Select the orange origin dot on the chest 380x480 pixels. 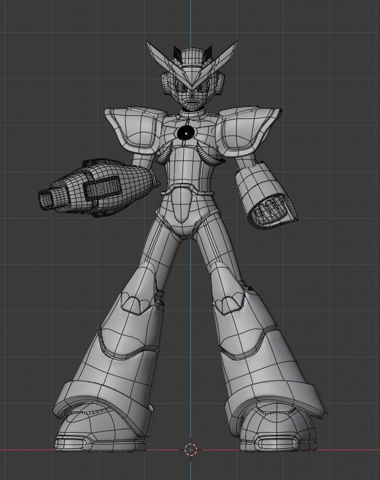186,133
